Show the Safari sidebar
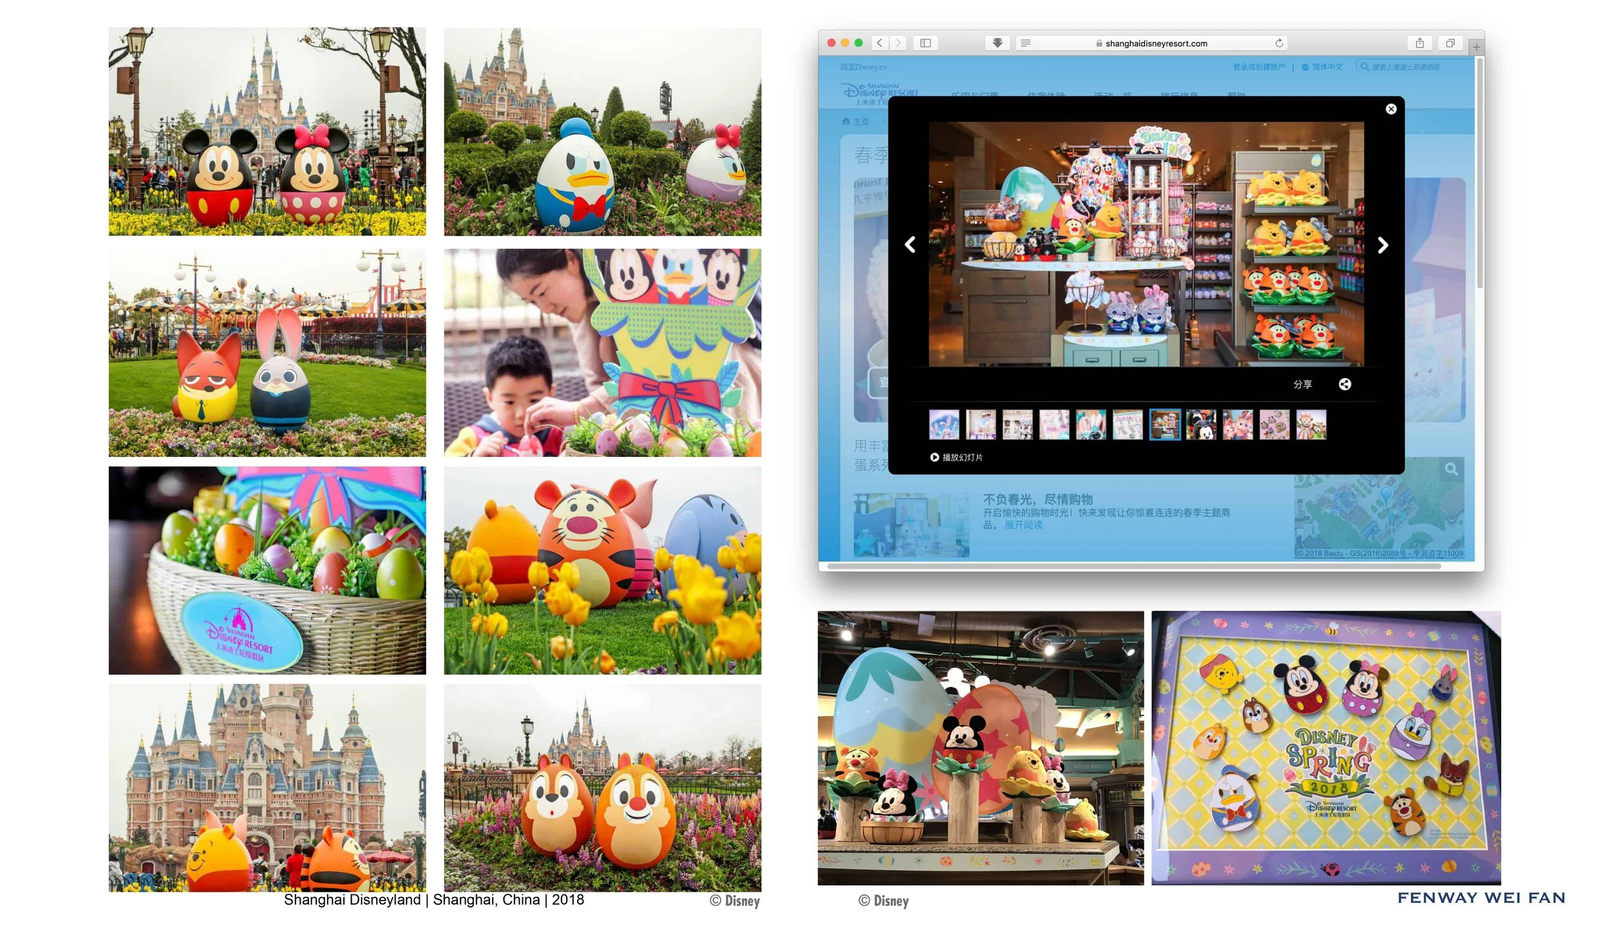Screen dimensions: 1610x935 [925, 43]
